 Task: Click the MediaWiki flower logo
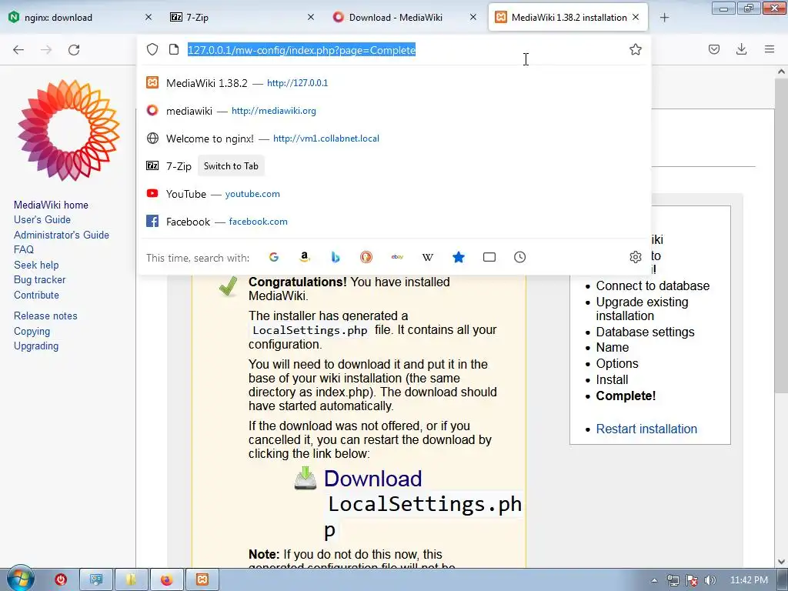pyautogui.click(x=68, y=129)
